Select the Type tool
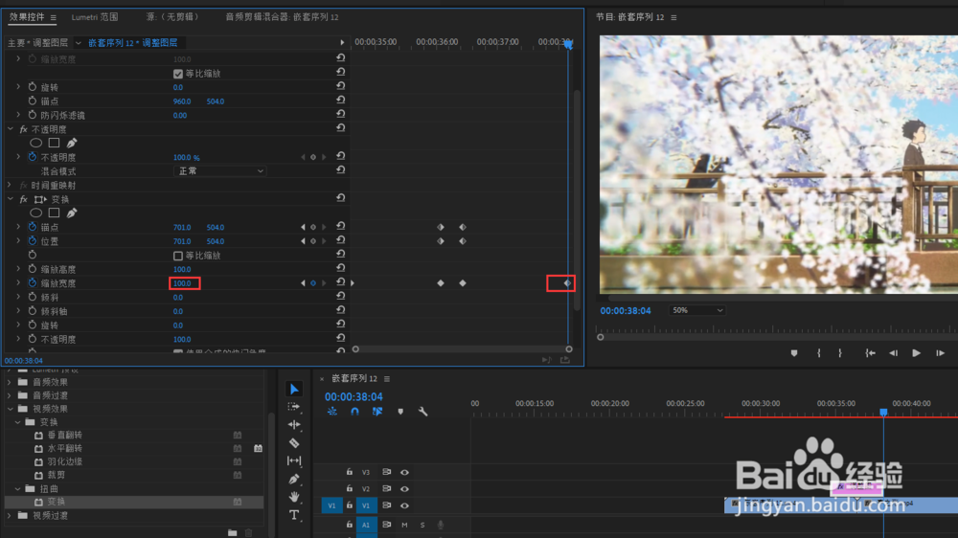This screenshot has width=958, height=538. click(294, 515)
